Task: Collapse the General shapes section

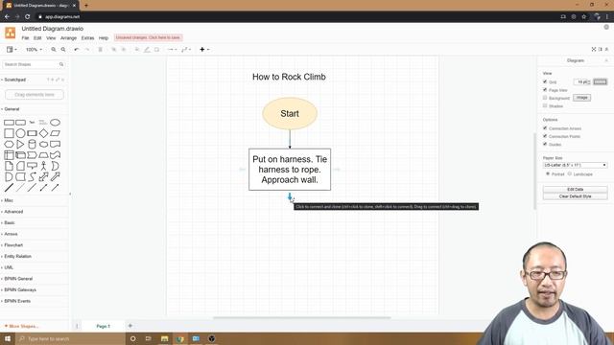Action: (12, 109)
